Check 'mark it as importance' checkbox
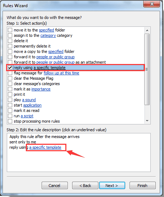Viewport: 164px width, 197px height. tap(10, 89)
